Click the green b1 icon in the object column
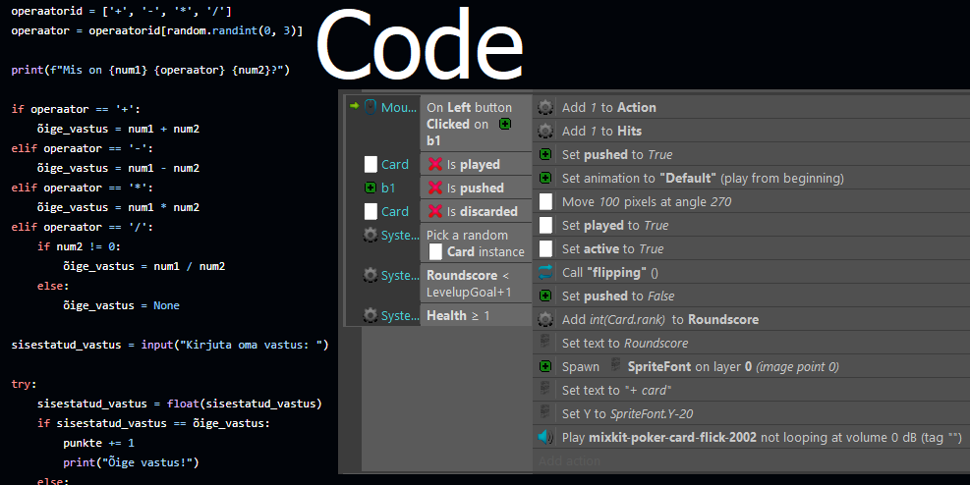The width and height of the screenshot is (970, 485). coord(371,188)
